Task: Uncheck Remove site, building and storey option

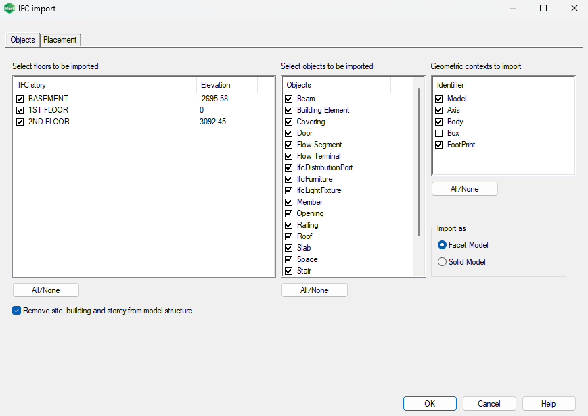Action: click(17, 311)
